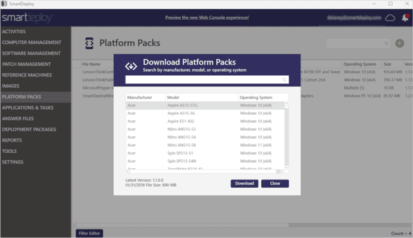
Task: Select Patch Management in sidebar
Action: [x=26, y=65]
